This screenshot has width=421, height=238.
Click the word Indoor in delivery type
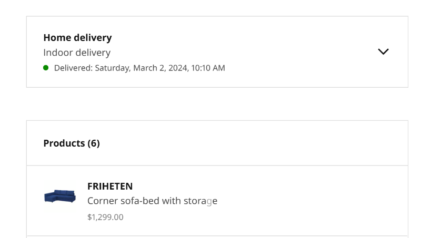[57, 53]
